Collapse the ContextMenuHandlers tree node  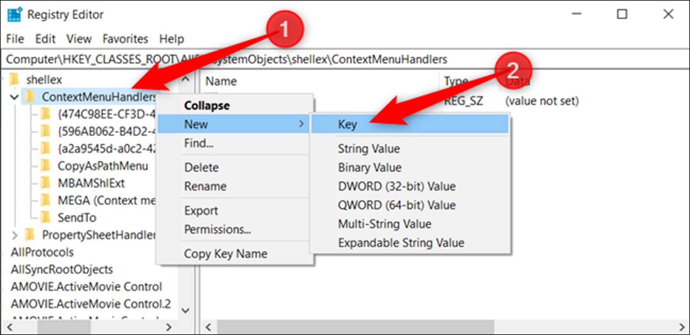coord(14,97)
